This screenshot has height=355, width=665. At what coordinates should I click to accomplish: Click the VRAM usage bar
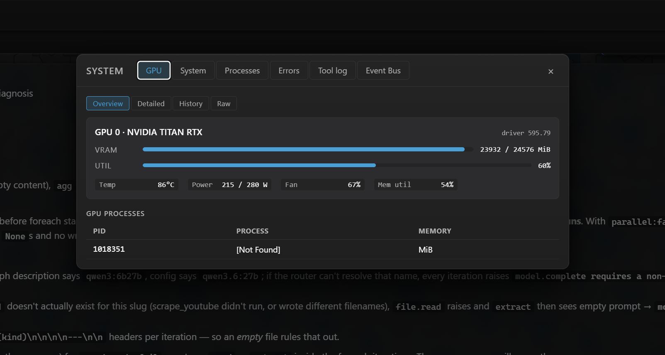pyautogui.click(x=308, y=149)
